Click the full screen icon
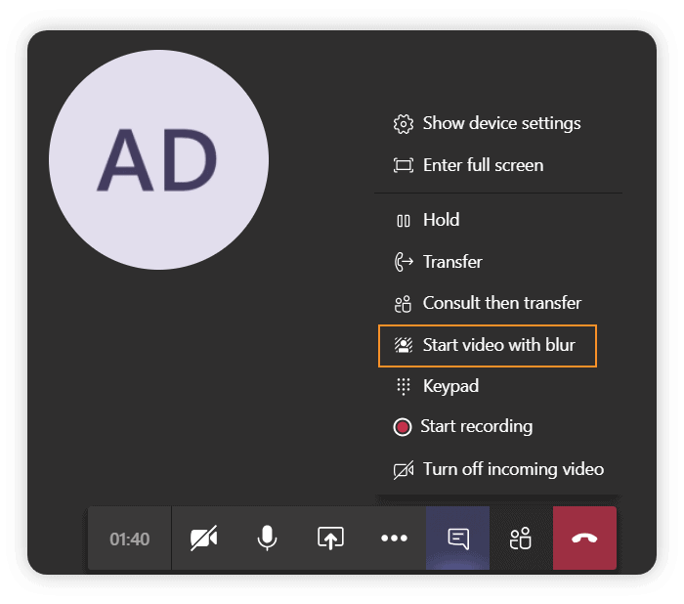The height and width of the screenshot is (604, 684). [403, 165]
